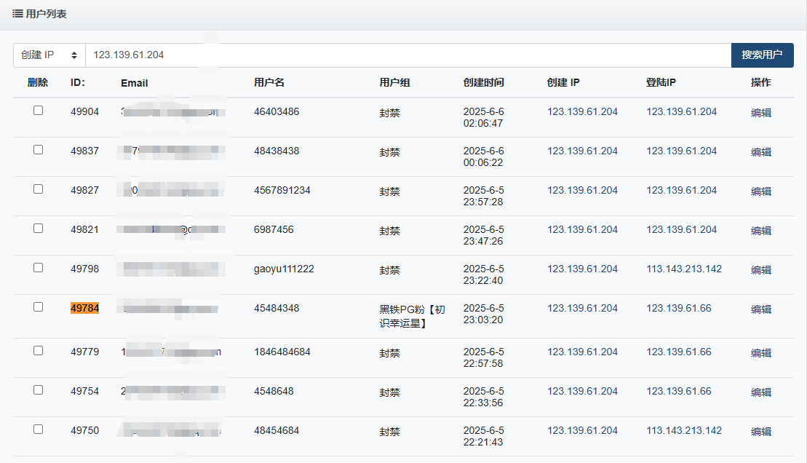The image size is (807, 463).
Task: Click login IP 113.143.213.142 in row 49798
Action: [684, 269]
